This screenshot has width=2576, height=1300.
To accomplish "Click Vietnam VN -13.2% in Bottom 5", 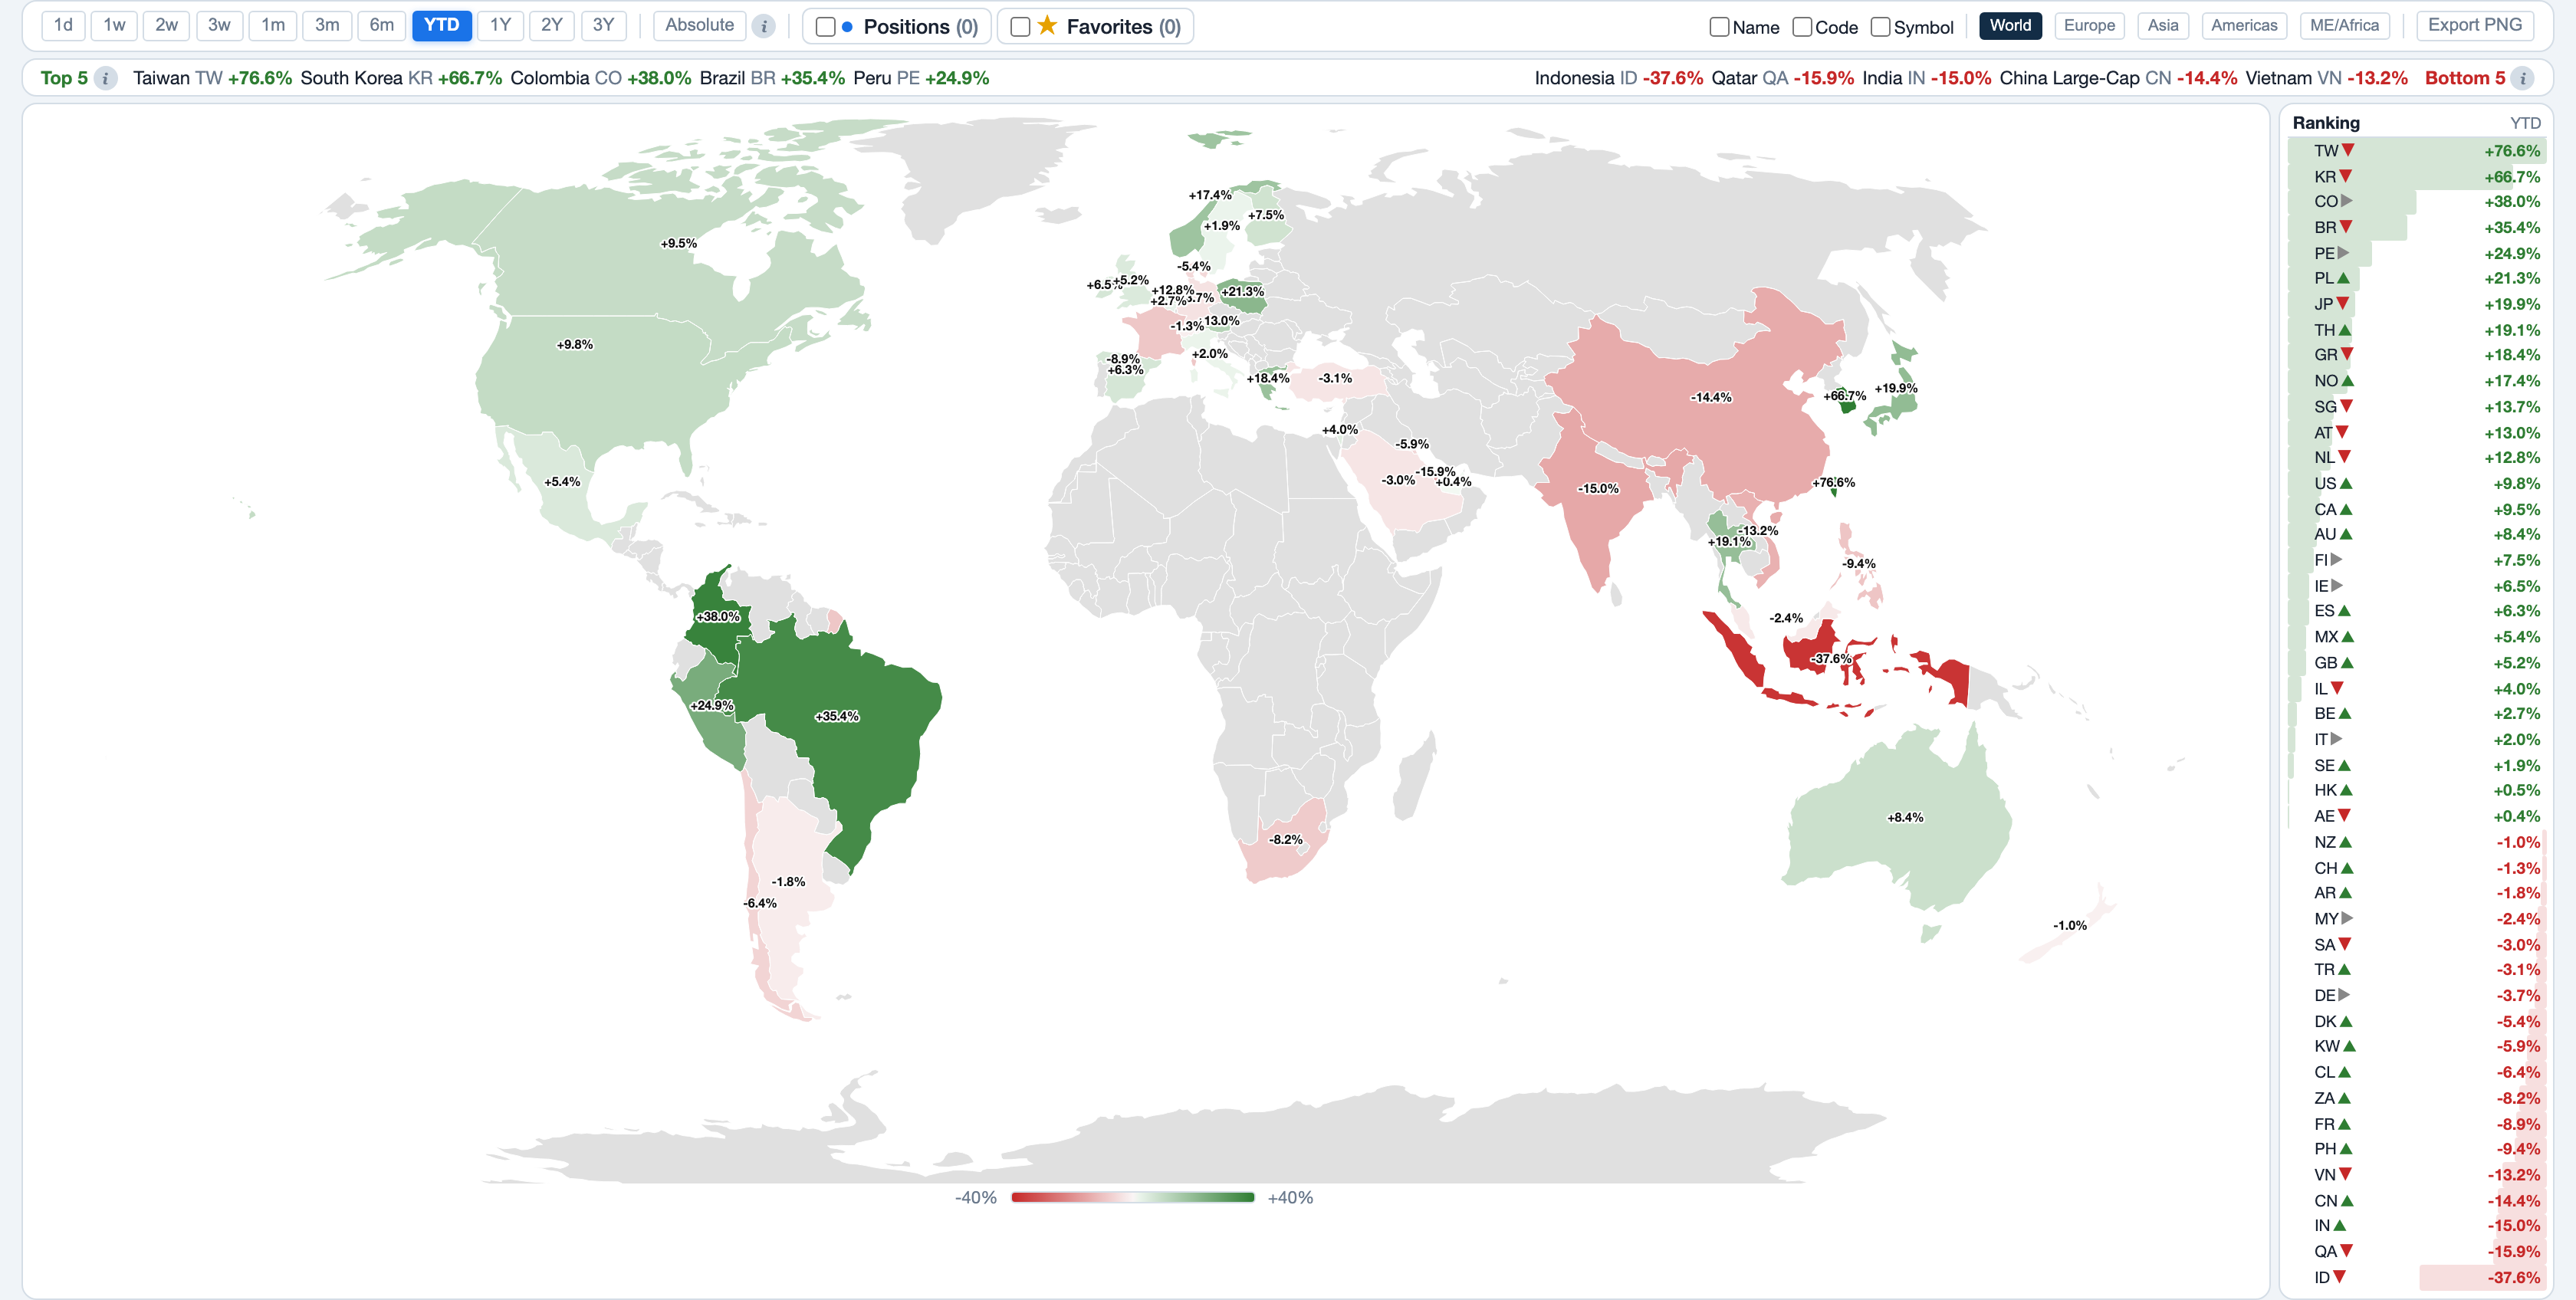I will click(2326, 78).
